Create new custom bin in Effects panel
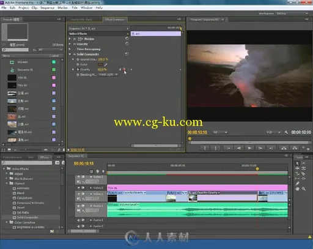Screen dimensions: 313x249 coord(52,231)
